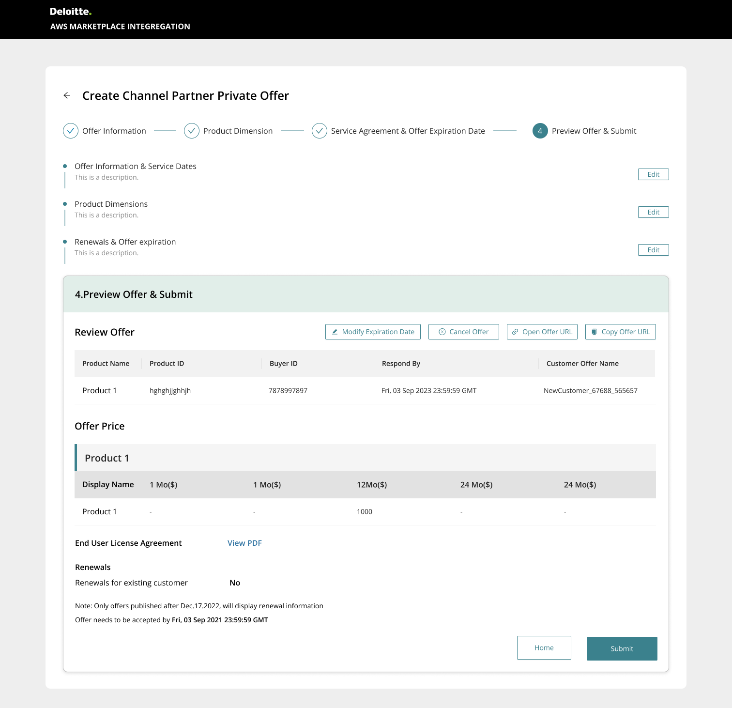Click the back arrow beside the page title
732x708 pixels.
pyautogui.click(x=67, y=95)
